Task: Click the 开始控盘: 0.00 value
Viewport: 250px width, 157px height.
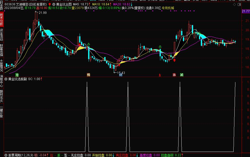Action: coord(102,155)
